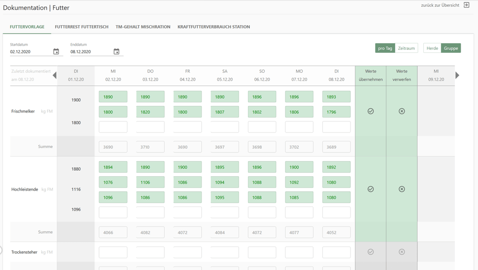Toggle display to Gruppe
The width and height of the screenshot is (478, 270).
(x=451, y=48)
